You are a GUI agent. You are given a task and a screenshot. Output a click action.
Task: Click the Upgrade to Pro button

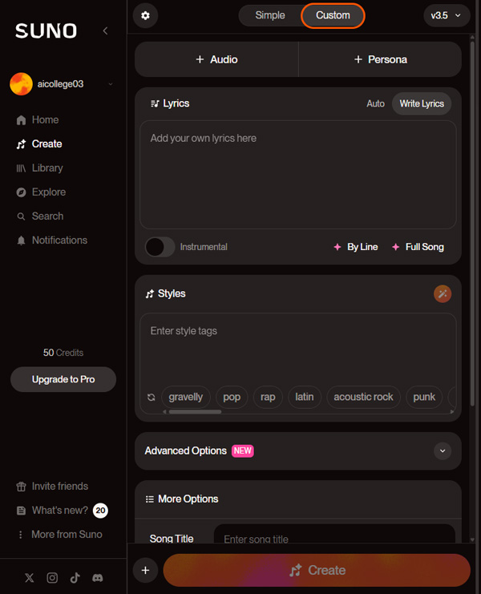pos(63,379)
